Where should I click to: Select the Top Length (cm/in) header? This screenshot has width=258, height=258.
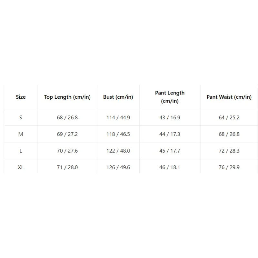[x=67, y=97]
